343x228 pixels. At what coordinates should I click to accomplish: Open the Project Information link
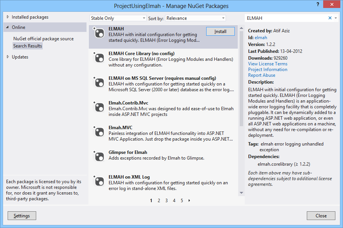click(x=268, y=69)
